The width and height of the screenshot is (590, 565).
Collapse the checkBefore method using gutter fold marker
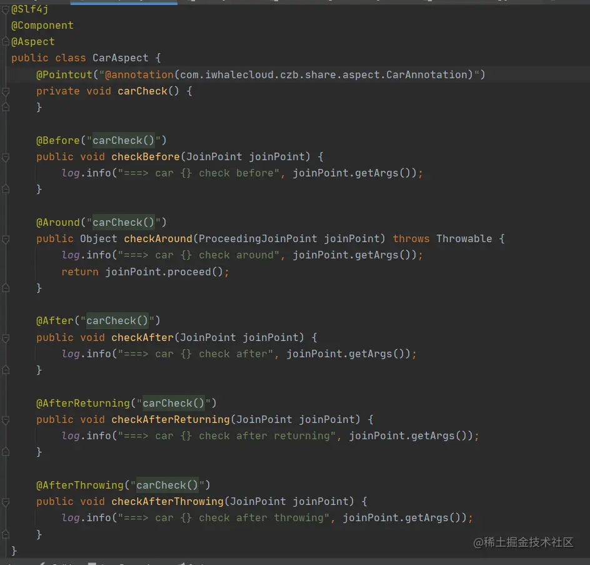pyautogui.click(x=6, y=157)
